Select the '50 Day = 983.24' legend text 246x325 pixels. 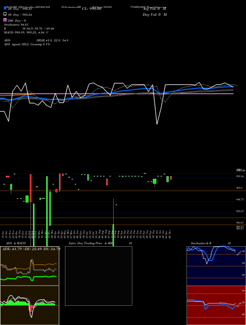click(x=20, y=15)
